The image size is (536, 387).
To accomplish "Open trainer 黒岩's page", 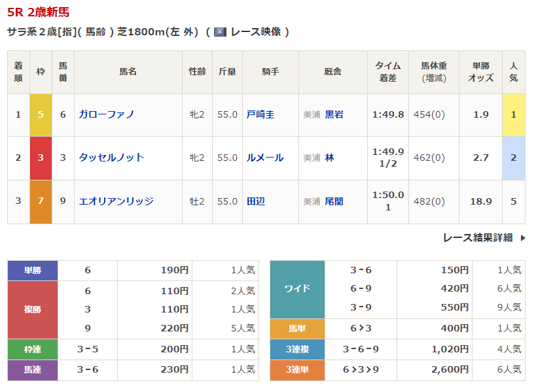I will click(x=334, y=114).
